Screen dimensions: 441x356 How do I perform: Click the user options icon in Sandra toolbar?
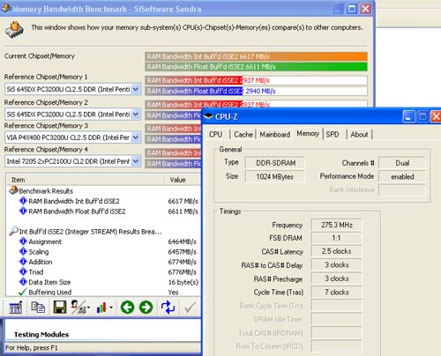78,308
